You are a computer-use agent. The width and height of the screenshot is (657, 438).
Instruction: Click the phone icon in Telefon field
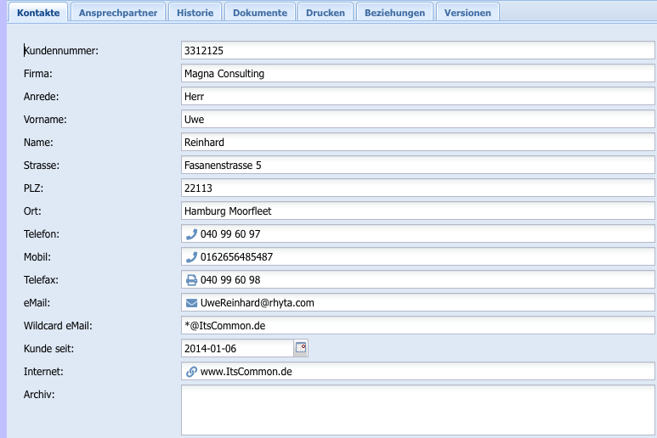[191, 234]
